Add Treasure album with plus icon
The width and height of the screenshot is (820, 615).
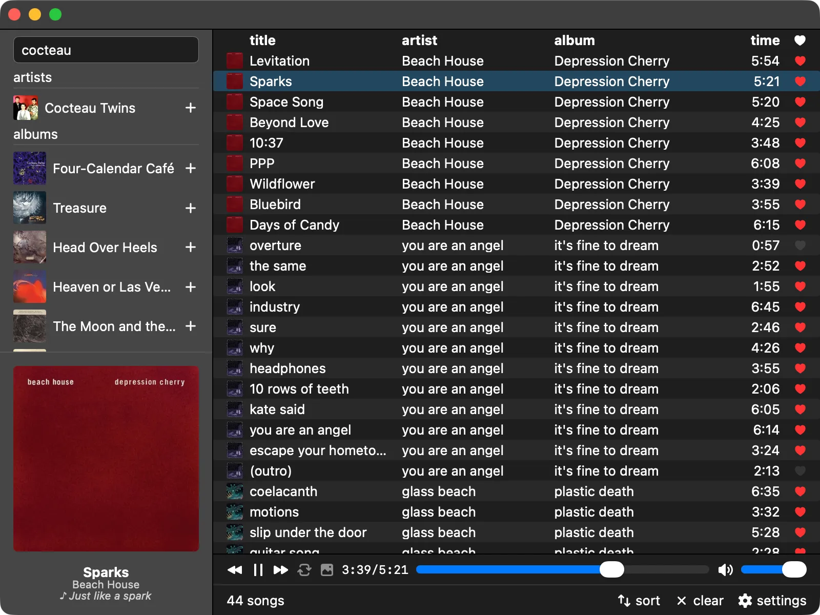pyautogui.click(x=191, y=208)
